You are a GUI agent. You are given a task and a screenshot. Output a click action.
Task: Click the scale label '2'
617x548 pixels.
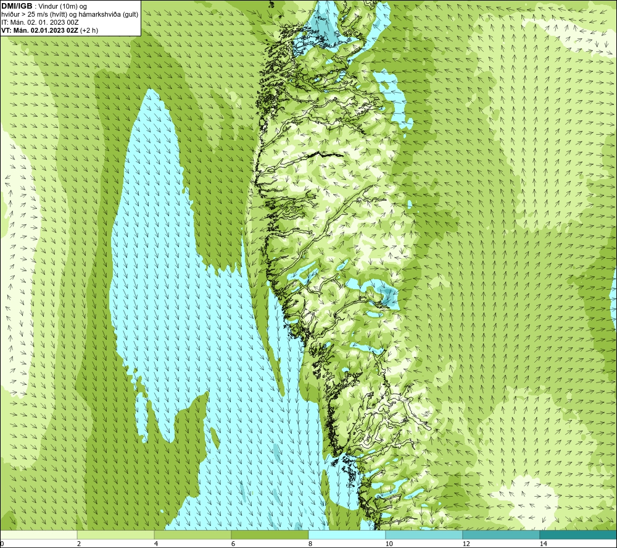coord(79,544)
